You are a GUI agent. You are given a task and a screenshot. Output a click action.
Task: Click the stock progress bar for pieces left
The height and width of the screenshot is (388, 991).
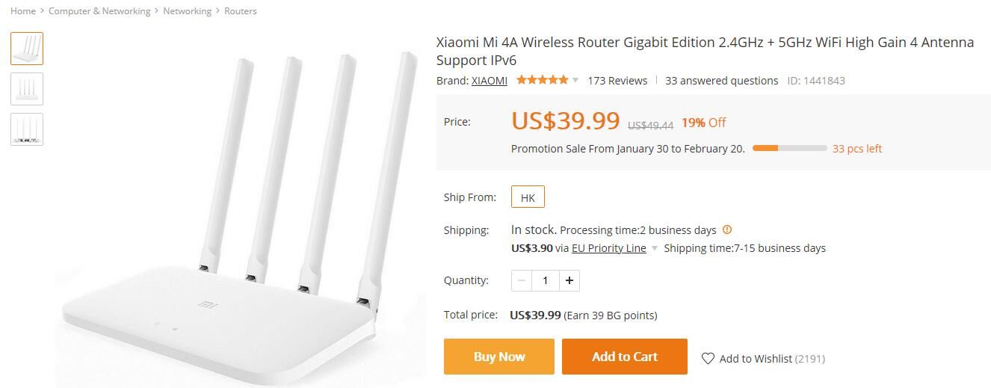click(789, 148)
